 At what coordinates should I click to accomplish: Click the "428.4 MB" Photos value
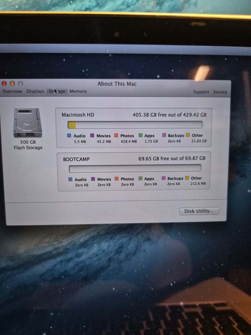pyautogui.click(x=129, y=141)
